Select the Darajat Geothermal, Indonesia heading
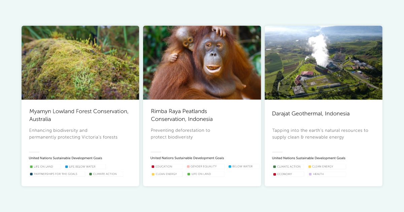This screenshot has height=212, width=404. click(x=311, y=114)
